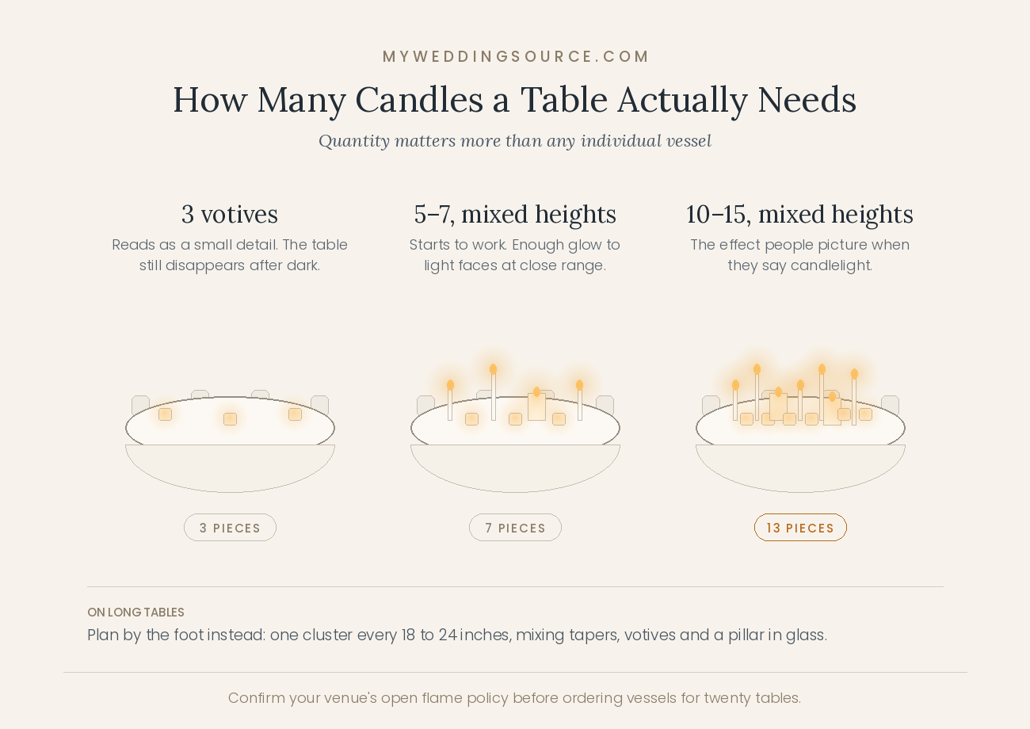Click the glass pillar candle on the middle table
Image resolution: width=1030 pixels, height=729 pixels.
[536, 405]
